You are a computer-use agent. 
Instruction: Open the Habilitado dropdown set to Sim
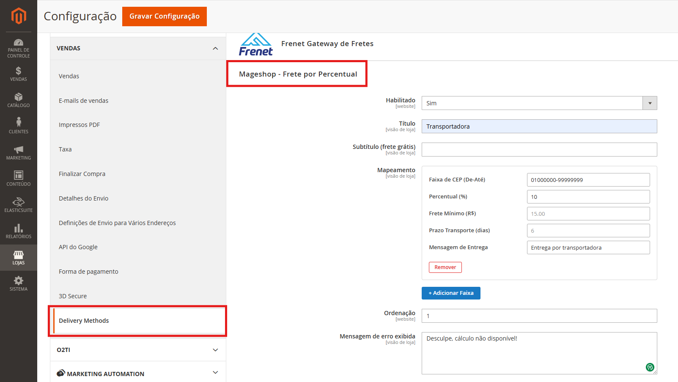point(539,103)
